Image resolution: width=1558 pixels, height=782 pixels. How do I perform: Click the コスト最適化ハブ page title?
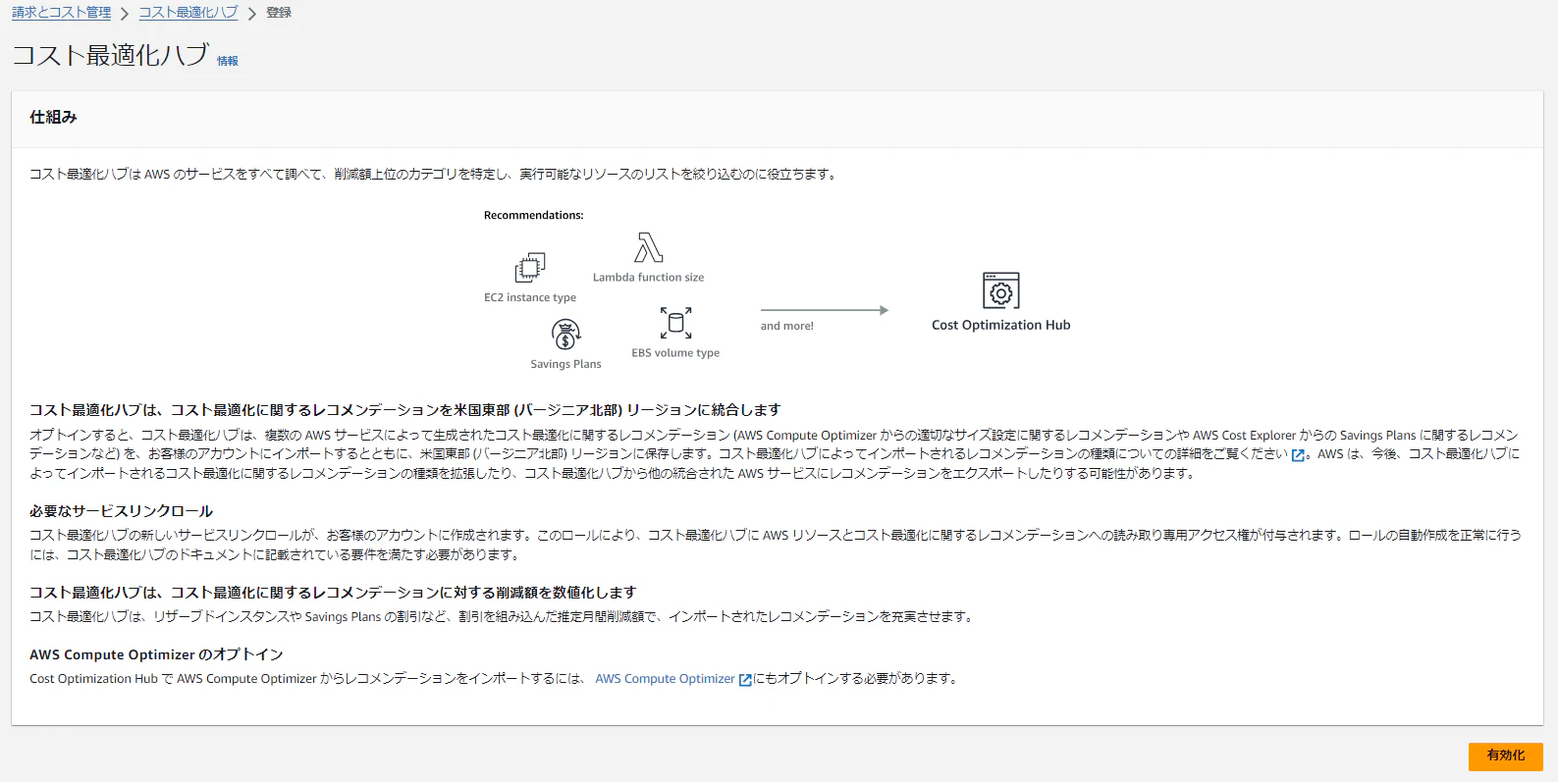110,55
